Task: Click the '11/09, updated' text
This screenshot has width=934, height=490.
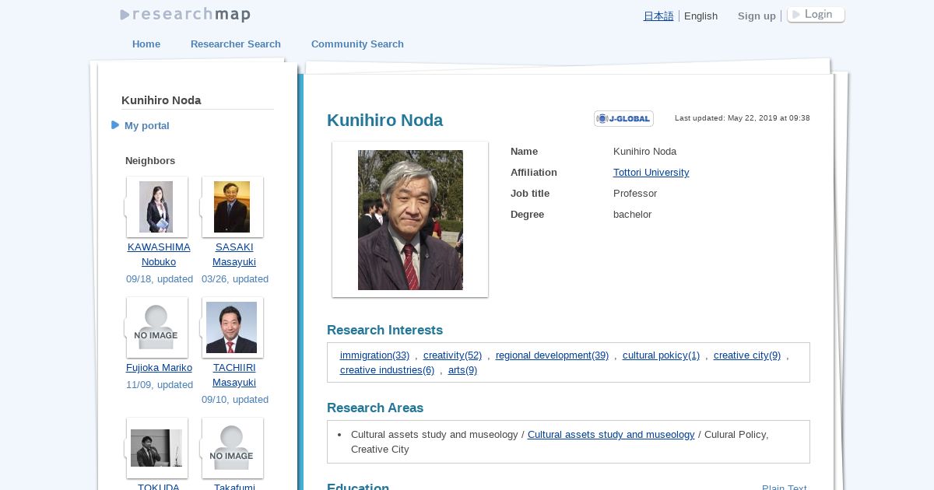Action: click(x=160, y=384)
